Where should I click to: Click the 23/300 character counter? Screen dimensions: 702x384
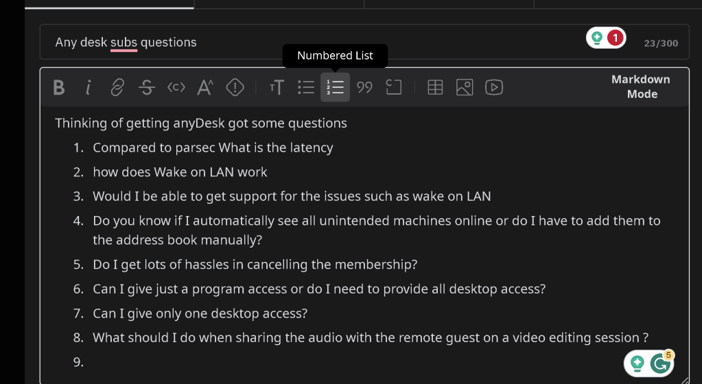661,43
